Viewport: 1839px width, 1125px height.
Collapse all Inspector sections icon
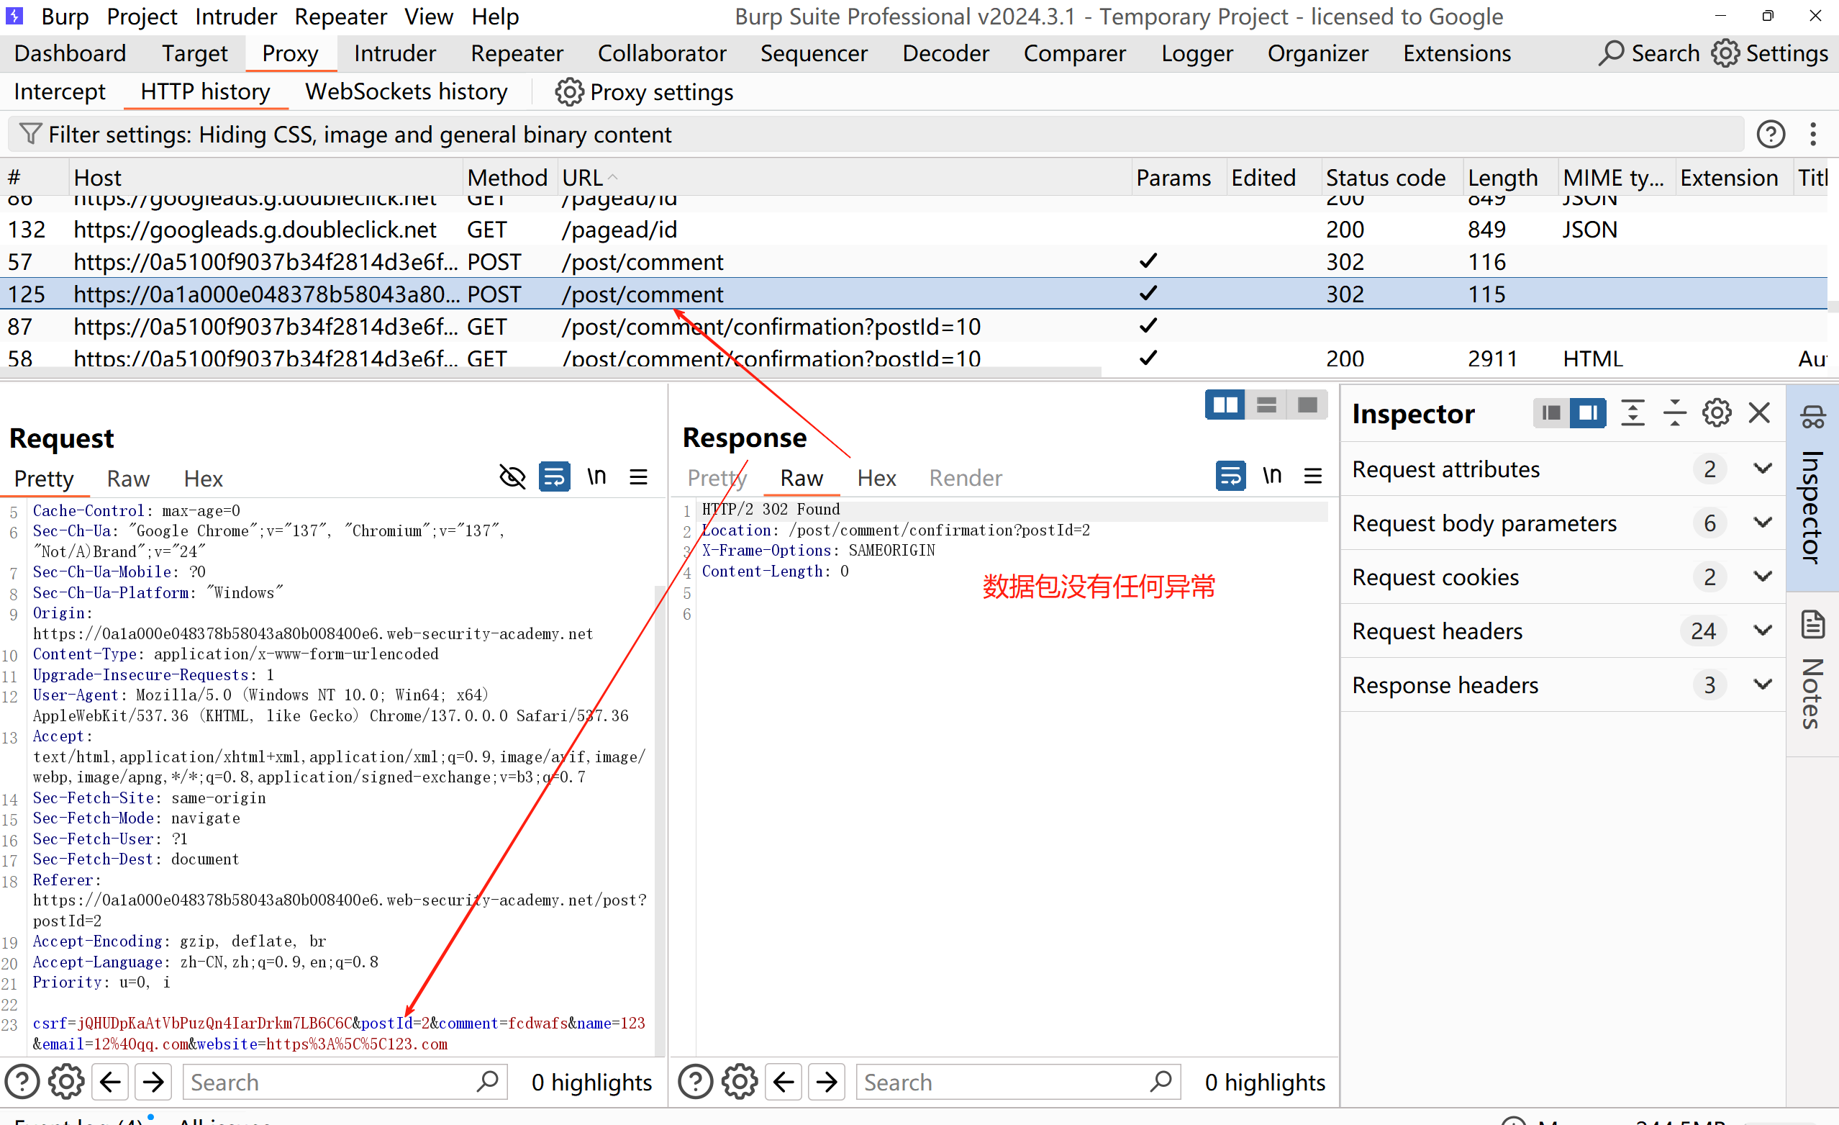tap(1674, 413)
